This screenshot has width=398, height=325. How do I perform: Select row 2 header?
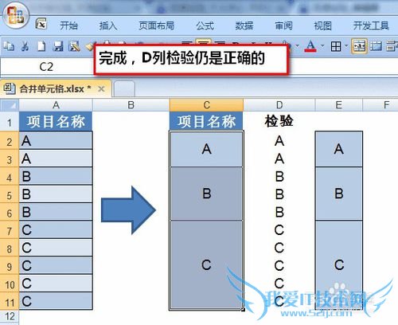(x=10, y=141)
